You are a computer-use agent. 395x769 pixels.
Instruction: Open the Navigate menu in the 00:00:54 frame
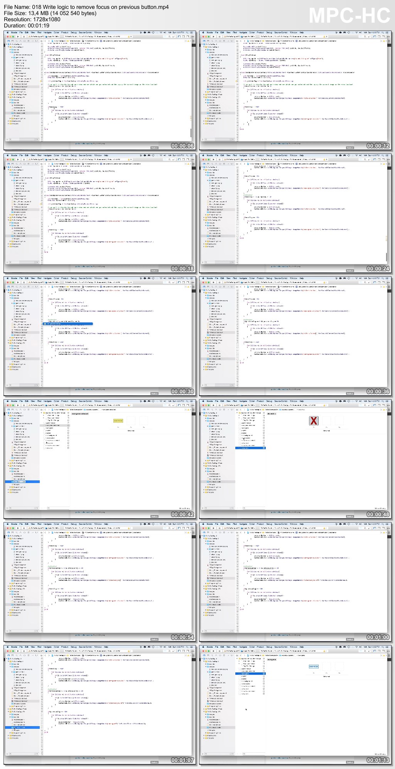point(47,524)
